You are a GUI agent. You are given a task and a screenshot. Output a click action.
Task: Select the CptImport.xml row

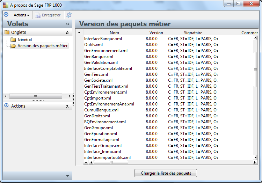tap(168, 98)
